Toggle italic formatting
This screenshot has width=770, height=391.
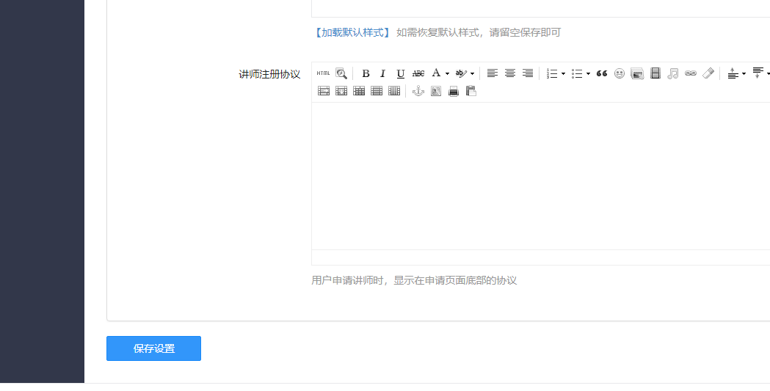[383, 73]
